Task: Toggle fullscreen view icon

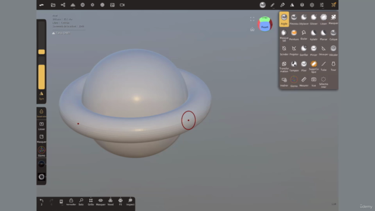Action: pyautogui.click(x=252, y=19)
